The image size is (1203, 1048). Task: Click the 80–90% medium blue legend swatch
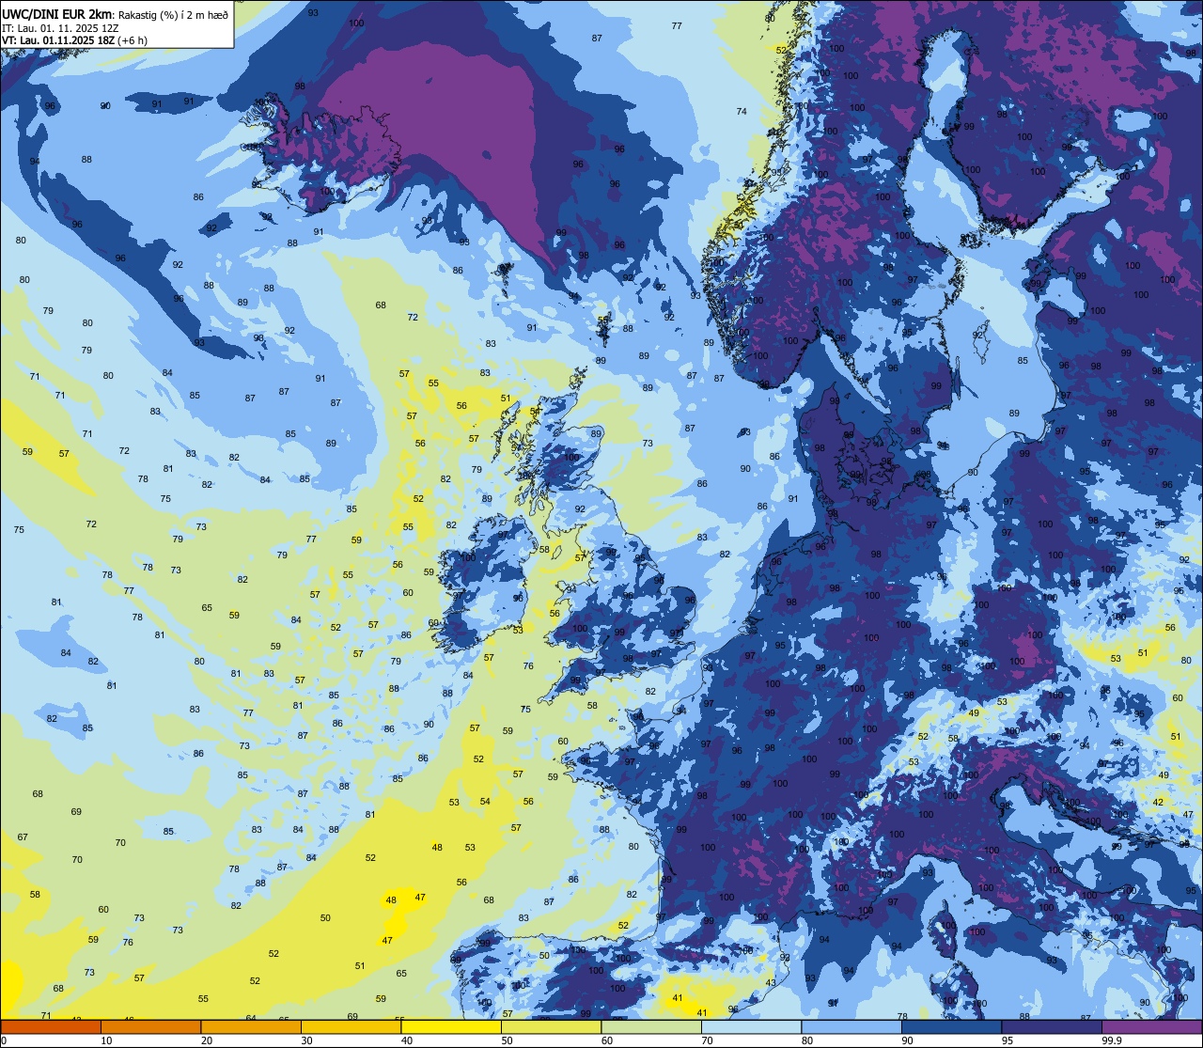click(x=851, y=1027)
